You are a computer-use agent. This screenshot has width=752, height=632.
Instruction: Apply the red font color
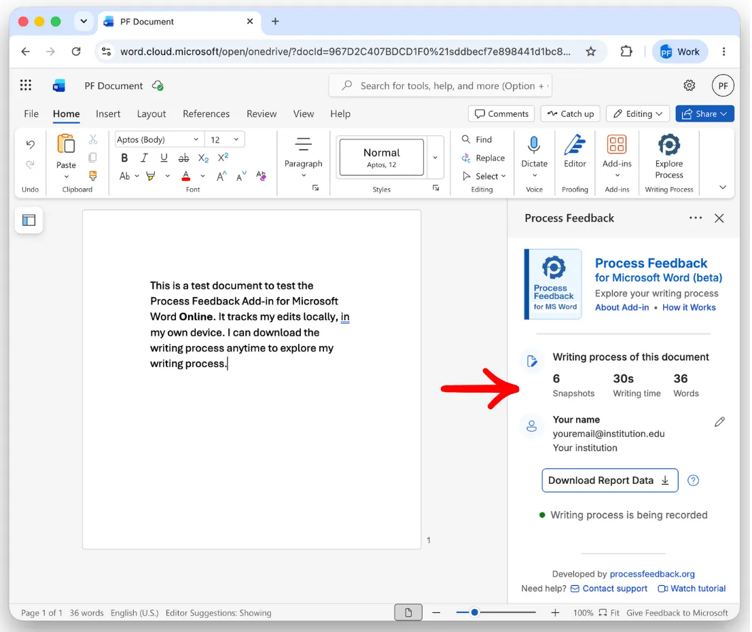coord(186,176)
